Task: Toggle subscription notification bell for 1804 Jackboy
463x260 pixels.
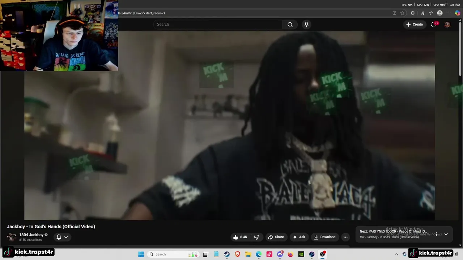Action: (59, 237)
